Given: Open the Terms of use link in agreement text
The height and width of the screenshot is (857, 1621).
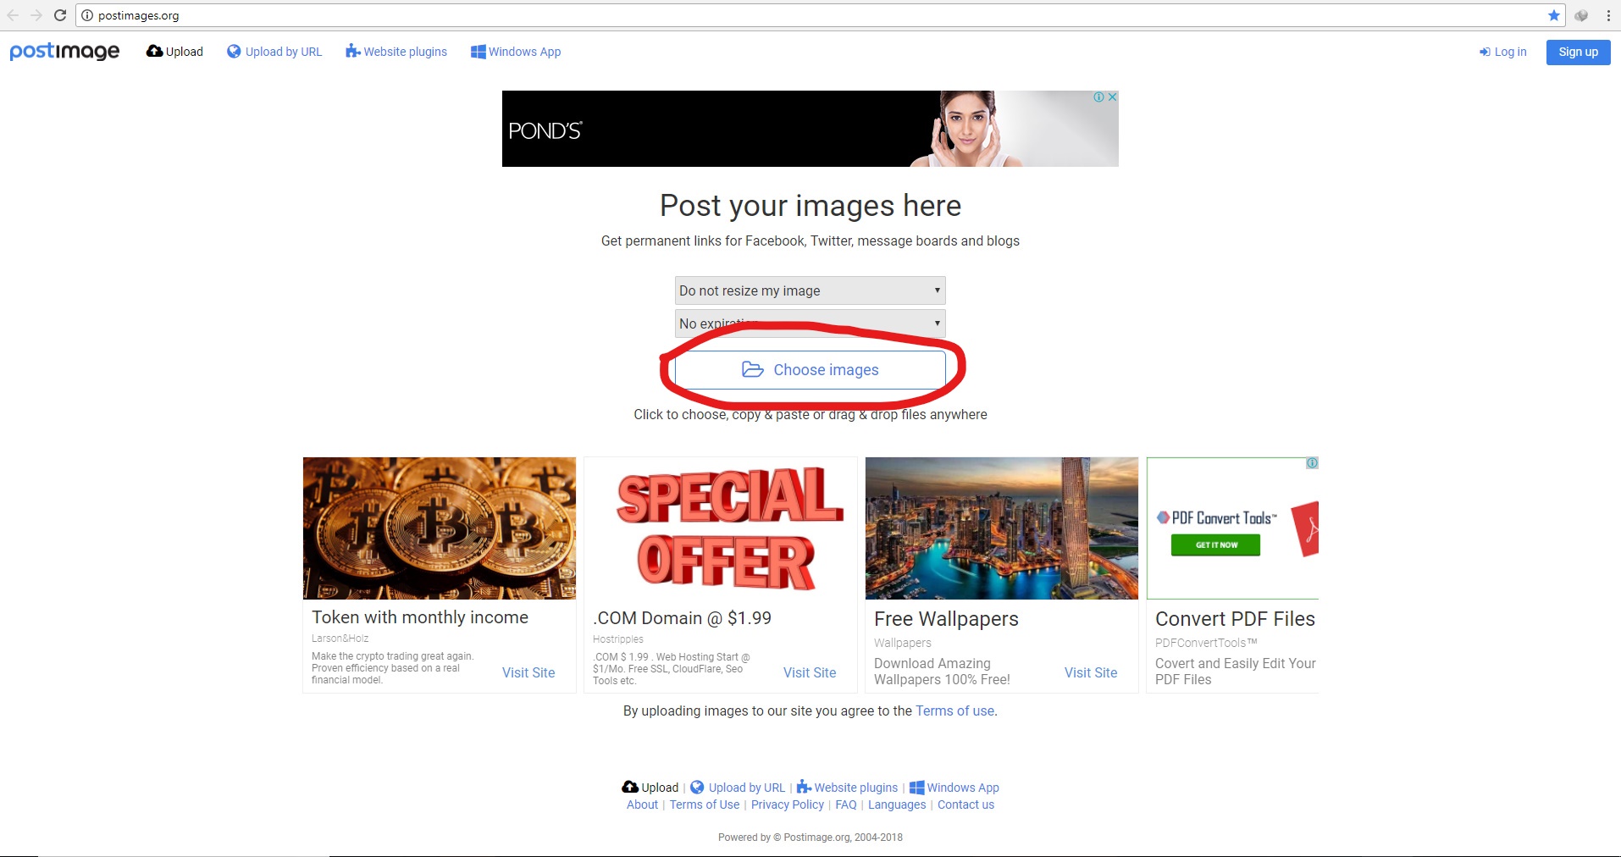Looking at the screenshot, I should tap(954, 710).
